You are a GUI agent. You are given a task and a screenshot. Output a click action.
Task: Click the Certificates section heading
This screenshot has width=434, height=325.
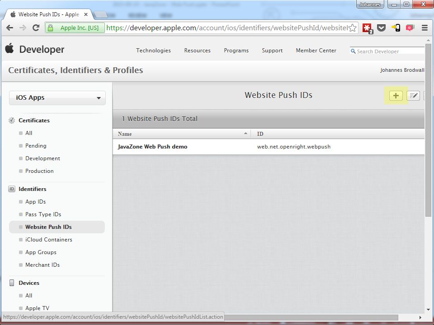click(34, 121)
